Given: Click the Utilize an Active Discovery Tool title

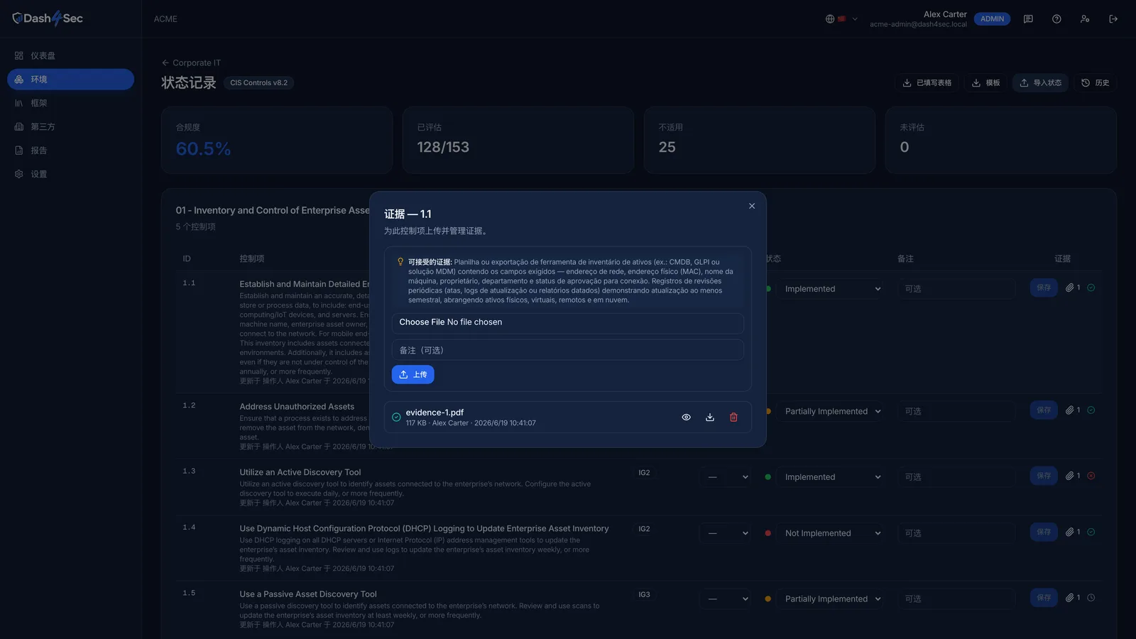Looking at the screenshot, I should 300,472.
